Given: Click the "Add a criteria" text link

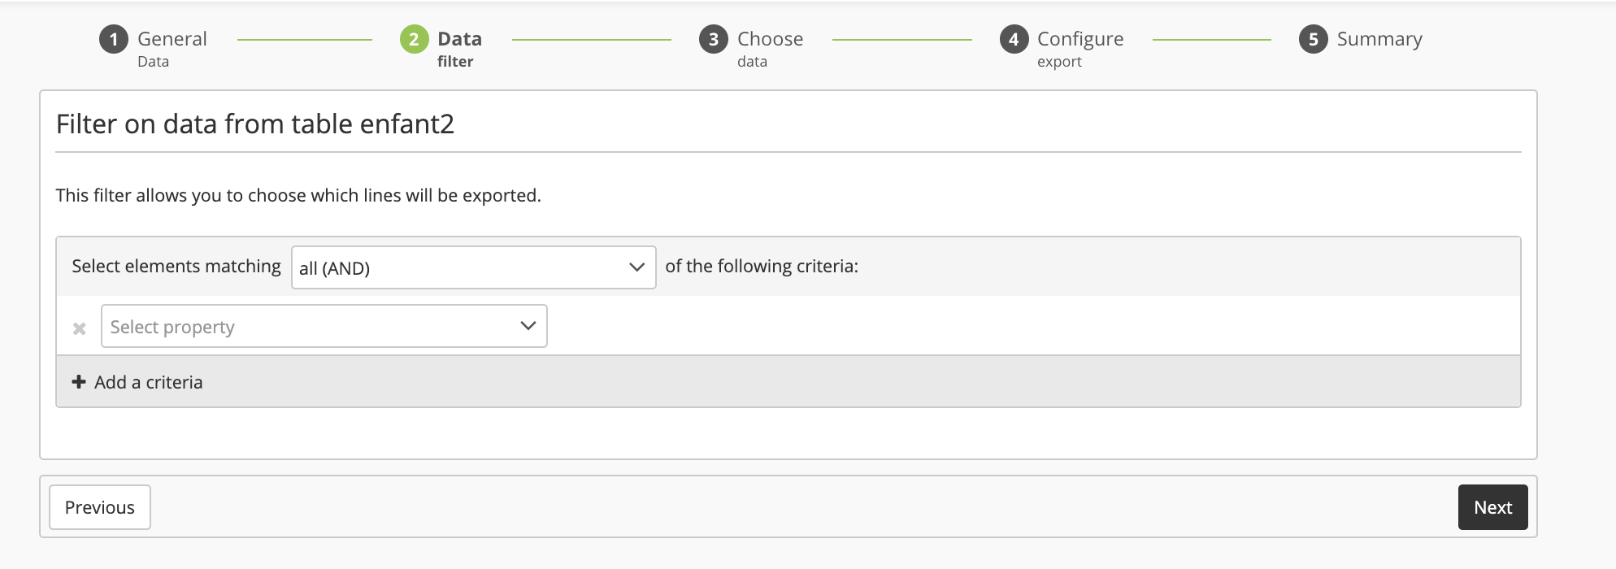Looking at the screenshot, I should pos(148,382).
